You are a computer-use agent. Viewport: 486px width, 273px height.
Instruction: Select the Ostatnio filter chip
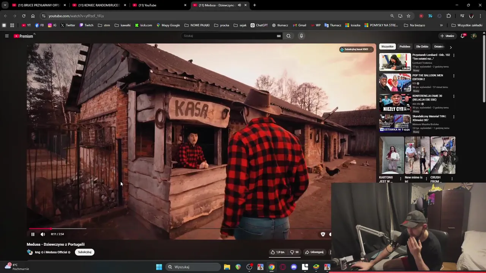click(x=439, y=47)
